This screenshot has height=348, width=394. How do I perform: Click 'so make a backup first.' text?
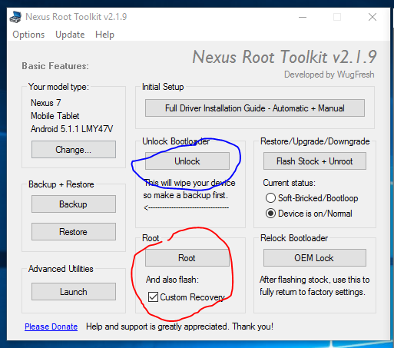click(186, 195)
